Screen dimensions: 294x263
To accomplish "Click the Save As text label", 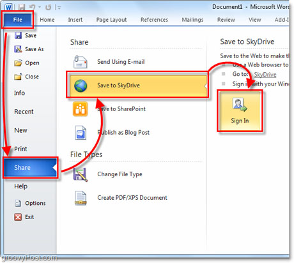I will click(x=35, y=49).
